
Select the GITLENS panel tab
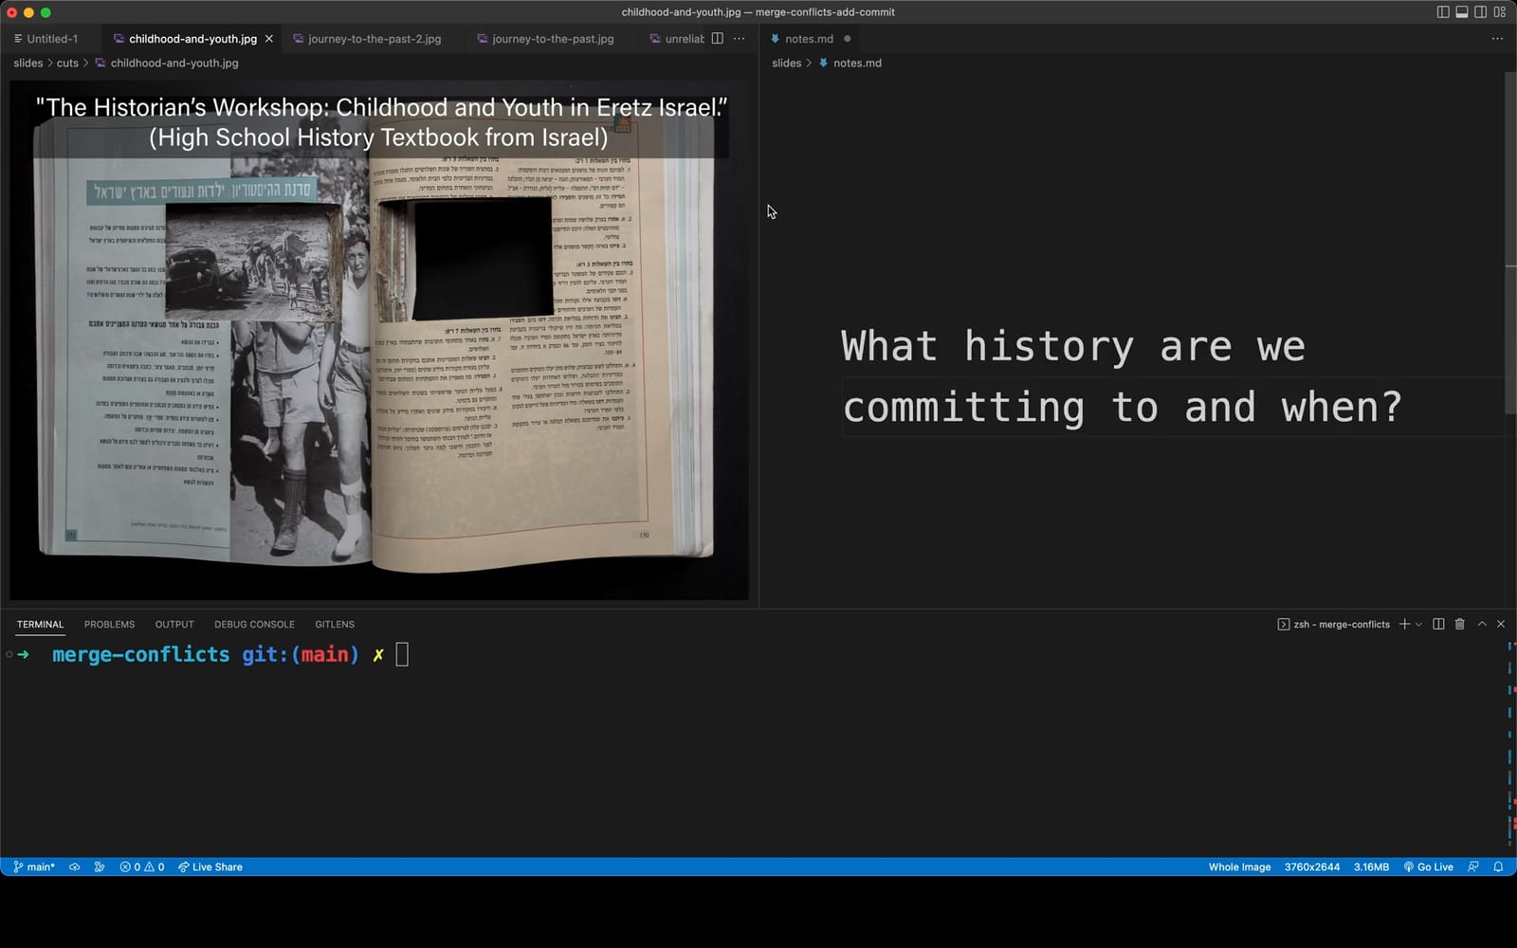[335, 624]
